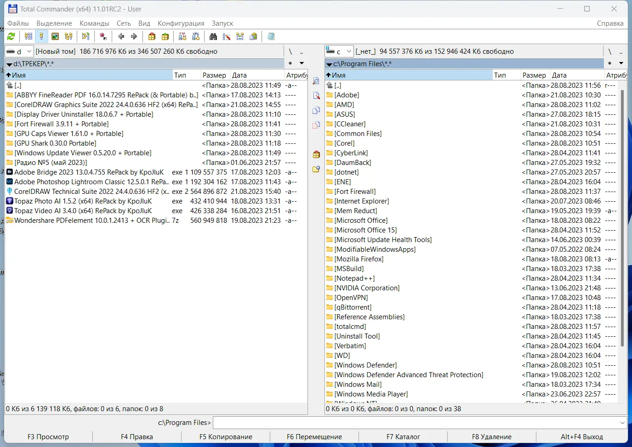Open right panel directory history arrow
Screen dimensions: 632x447
point(621,63)
